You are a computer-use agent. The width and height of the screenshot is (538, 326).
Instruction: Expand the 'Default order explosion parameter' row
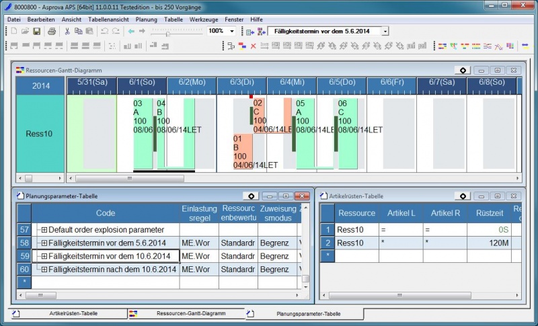pyautogui.click(x=44, y=230)
